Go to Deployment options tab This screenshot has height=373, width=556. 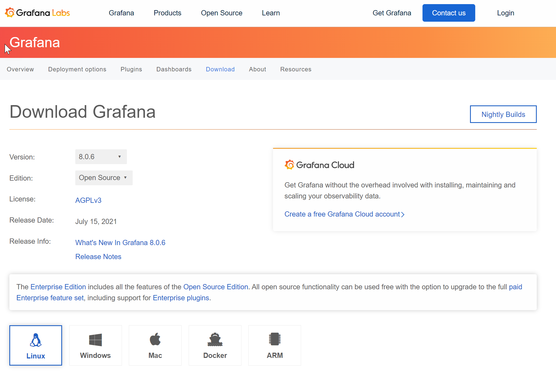pos(77,69)
